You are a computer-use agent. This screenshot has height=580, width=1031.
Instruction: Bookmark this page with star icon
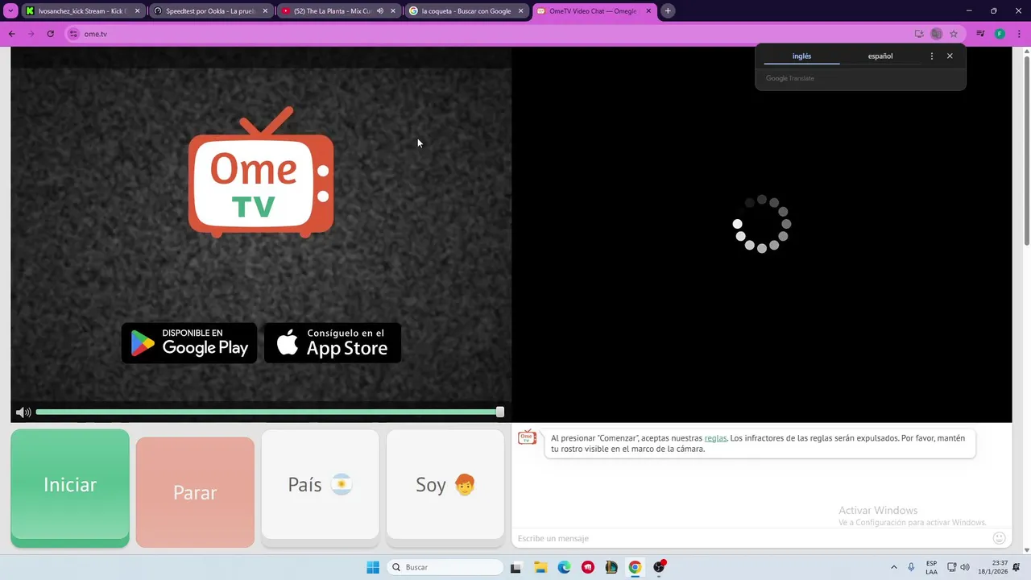954,34
